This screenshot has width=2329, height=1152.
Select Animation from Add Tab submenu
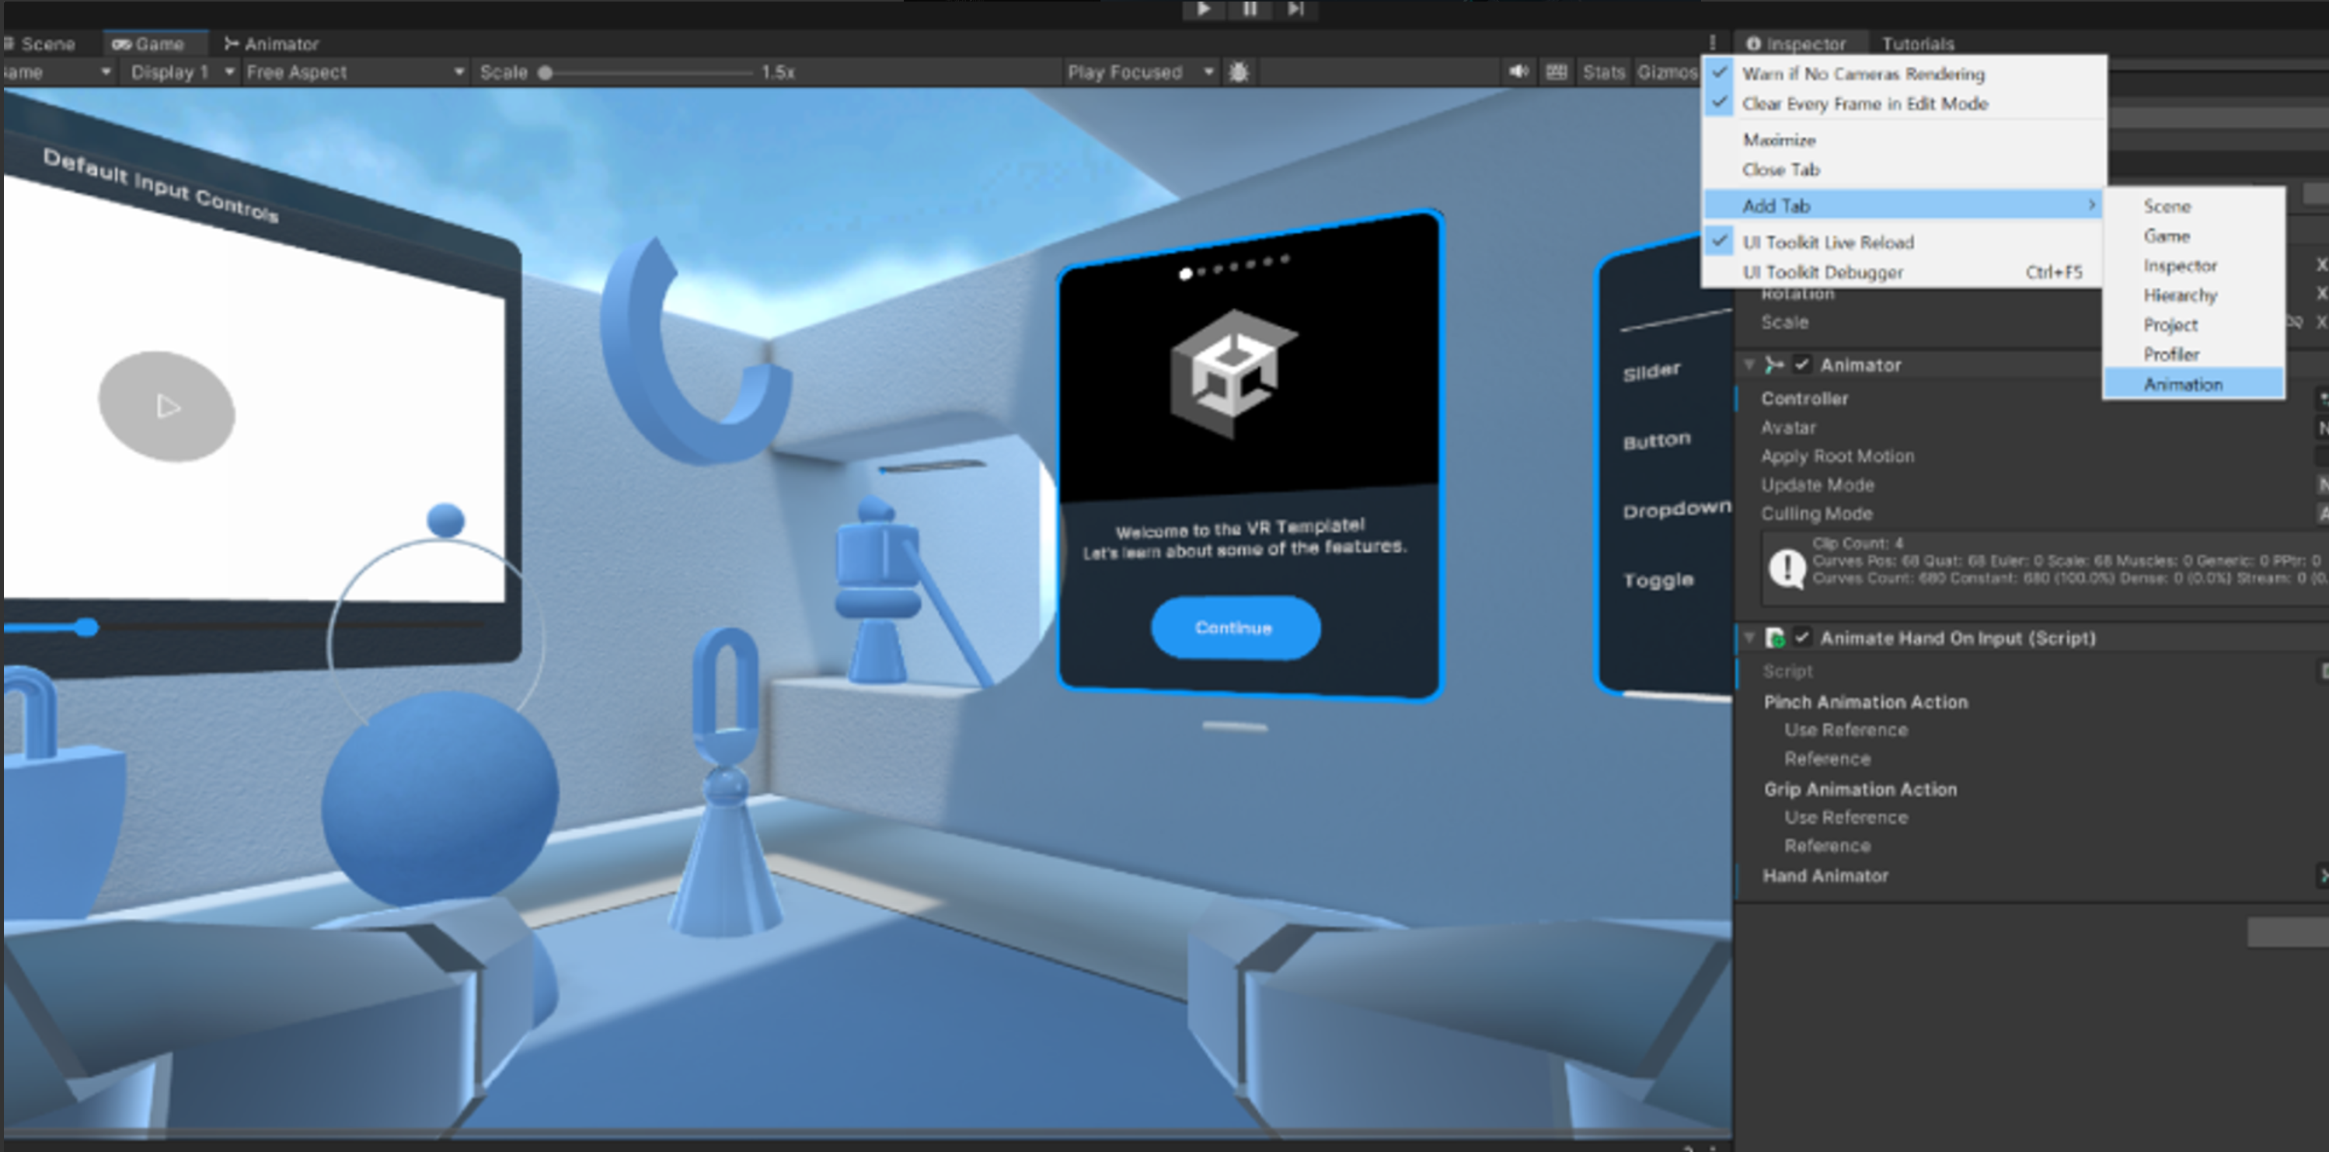pyautogui.click(x=2183, y=384)
